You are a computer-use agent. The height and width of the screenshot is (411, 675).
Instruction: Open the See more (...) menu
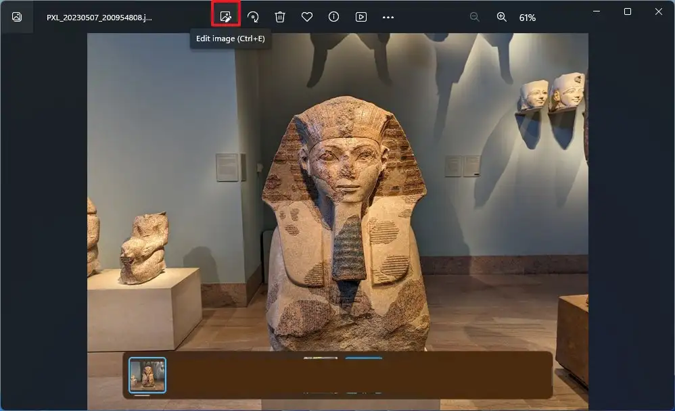pos(388,17)
